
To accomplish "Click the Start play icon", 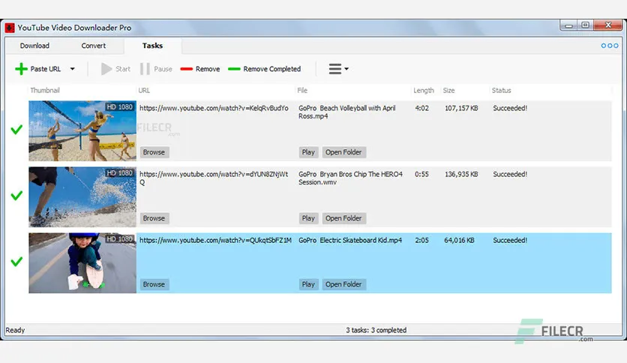I will point(106,69).
